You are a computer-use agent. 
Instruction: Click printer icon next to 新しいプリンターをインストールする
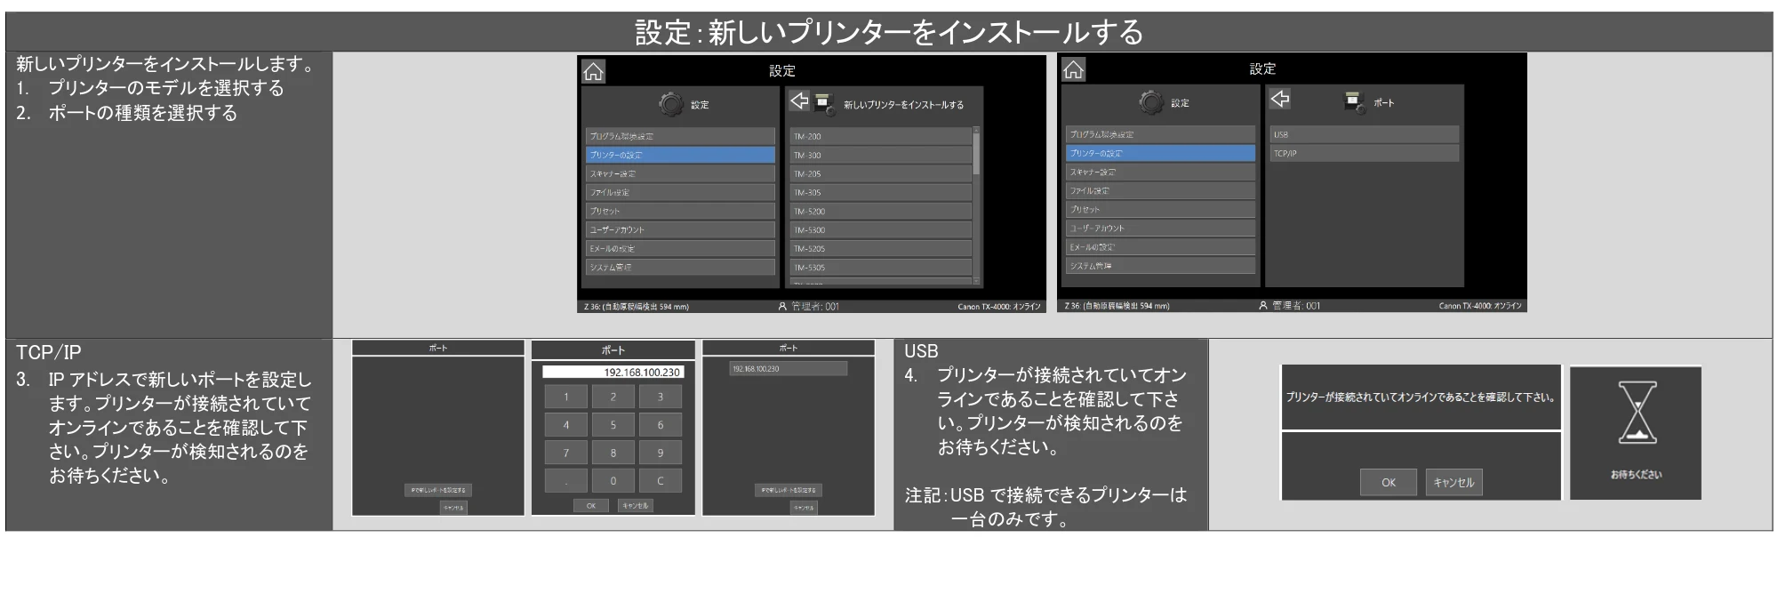(824, 103)
